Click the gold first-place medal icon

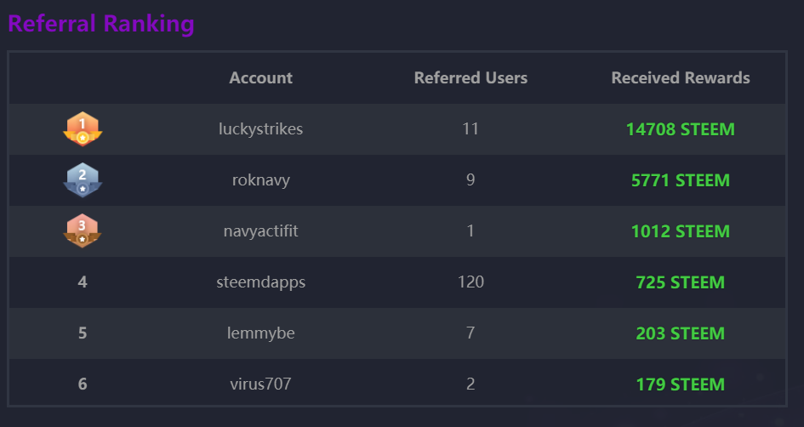83,129
